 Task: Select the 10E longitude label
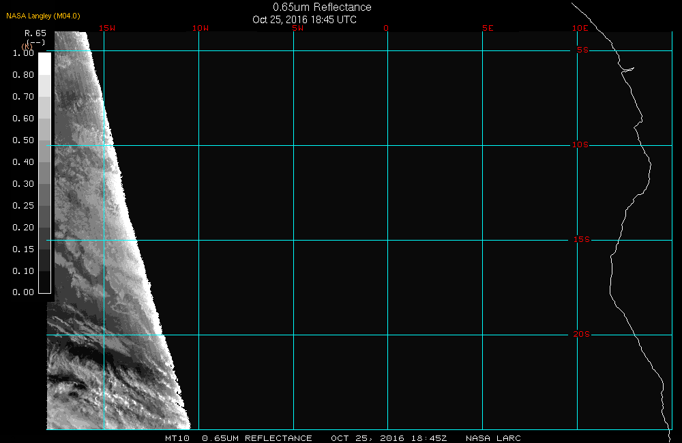(580, 29)
